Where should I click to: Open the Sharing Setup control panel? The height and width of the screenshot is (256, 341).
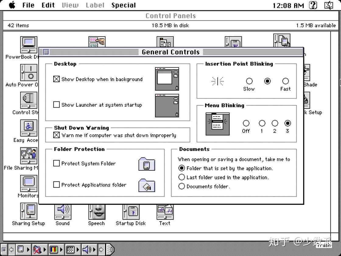[28, 210]
